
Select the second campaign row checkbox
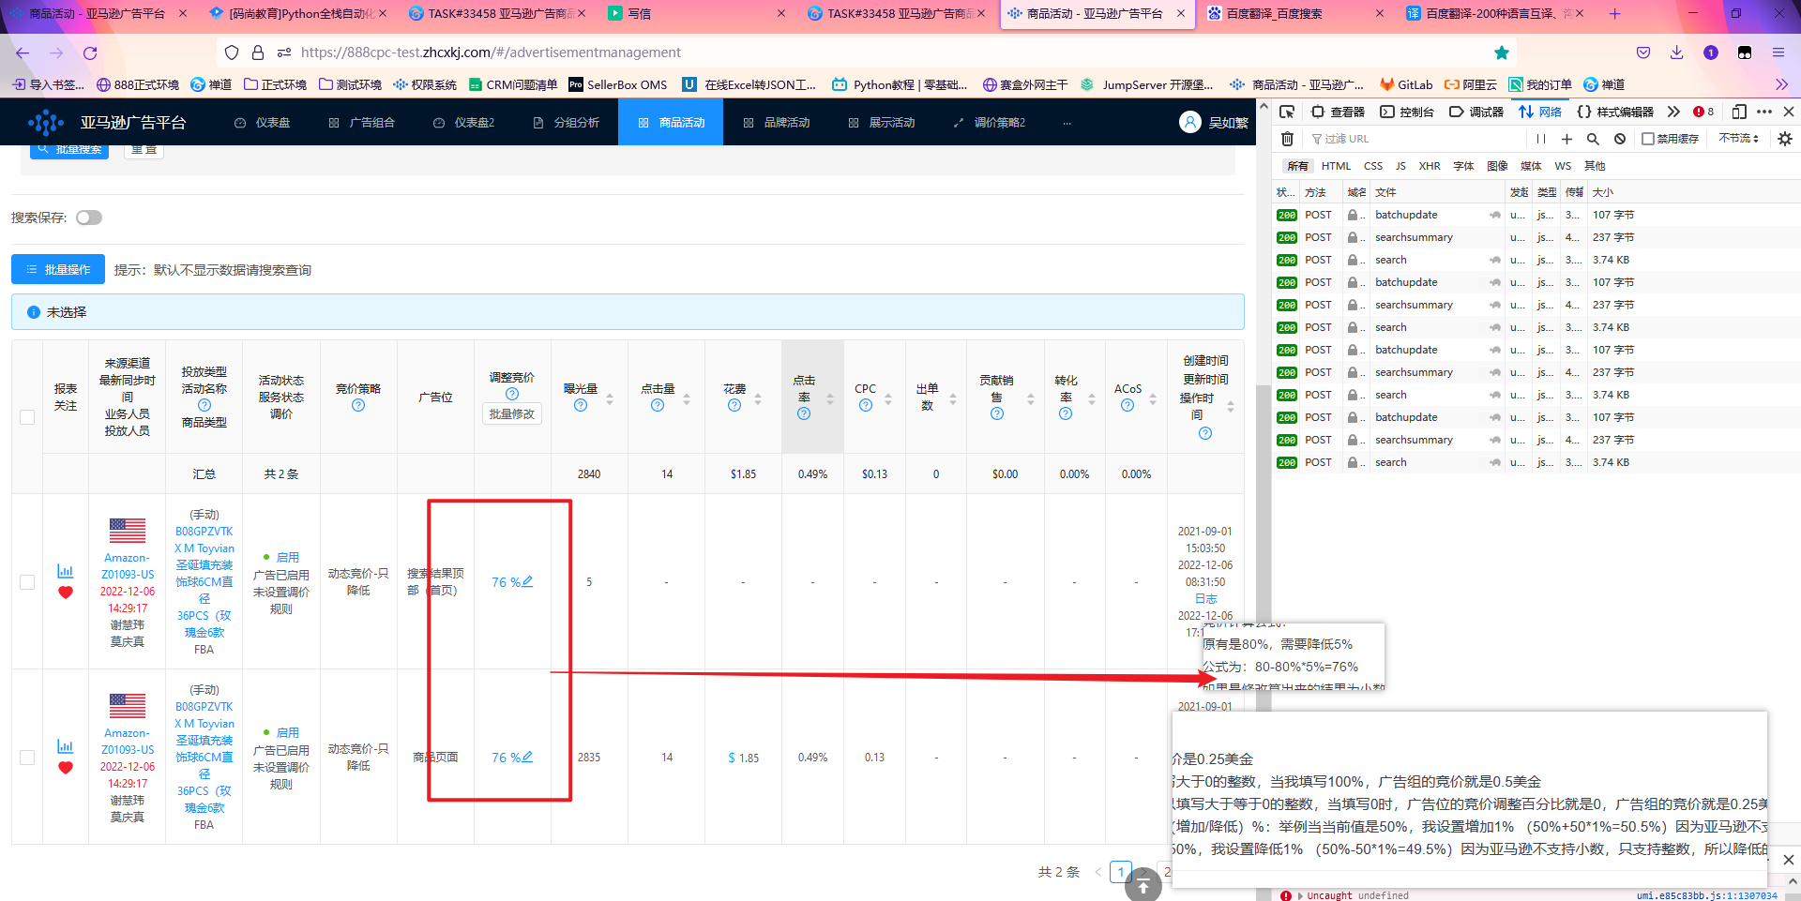pyautogui.click(x=27, y=758)
